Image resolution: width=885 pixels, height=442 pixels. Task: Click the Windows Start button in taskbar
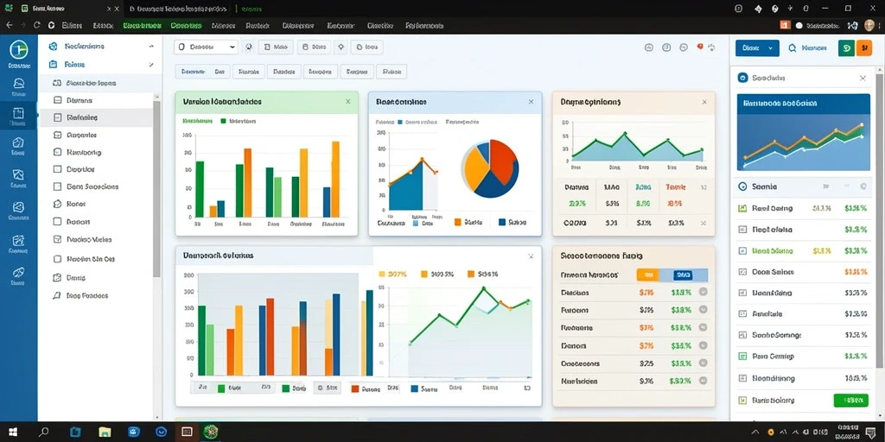click(x=12, y=433)
